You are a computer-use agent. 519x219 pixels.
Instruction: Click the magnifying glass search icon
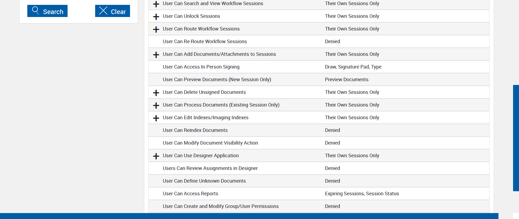coord(35,11)
